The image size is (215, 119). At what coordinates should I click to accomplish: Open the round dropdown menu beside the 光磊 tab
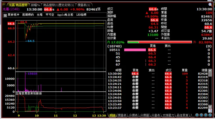pos(4,5)
